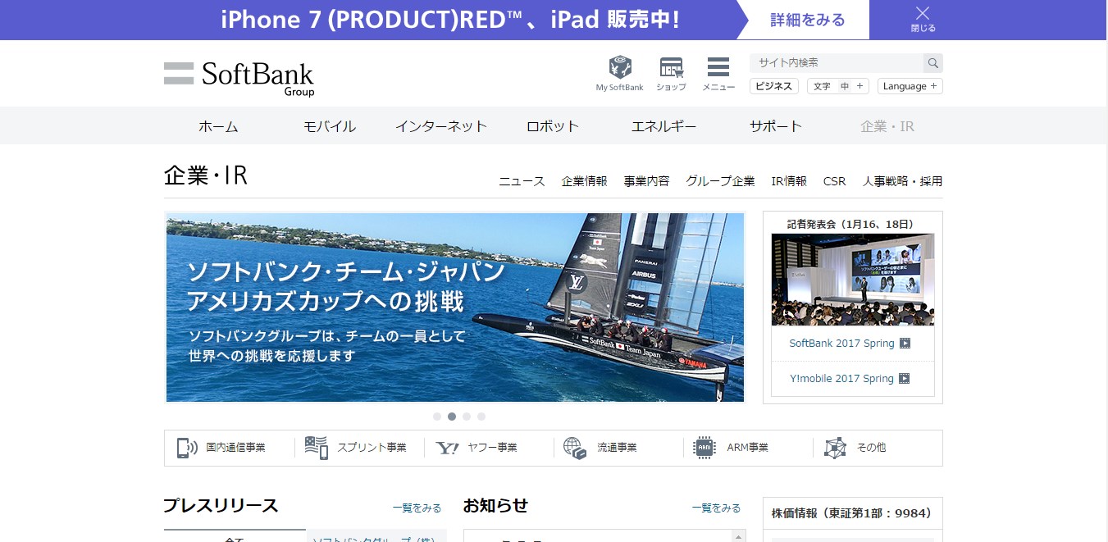This screenshot has height=542, width=1108.
Task: Open モバイル main nav item
Action: coord(330,126)
